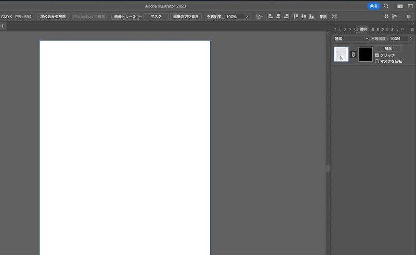The width and height of the screenshot is (416, 255).
Task: Open the 変形 (Transform) panel link
Action: click(x=323, y=17)
